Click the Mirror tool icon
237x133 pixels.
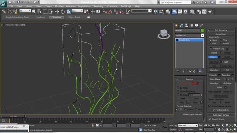pos(156,11)
